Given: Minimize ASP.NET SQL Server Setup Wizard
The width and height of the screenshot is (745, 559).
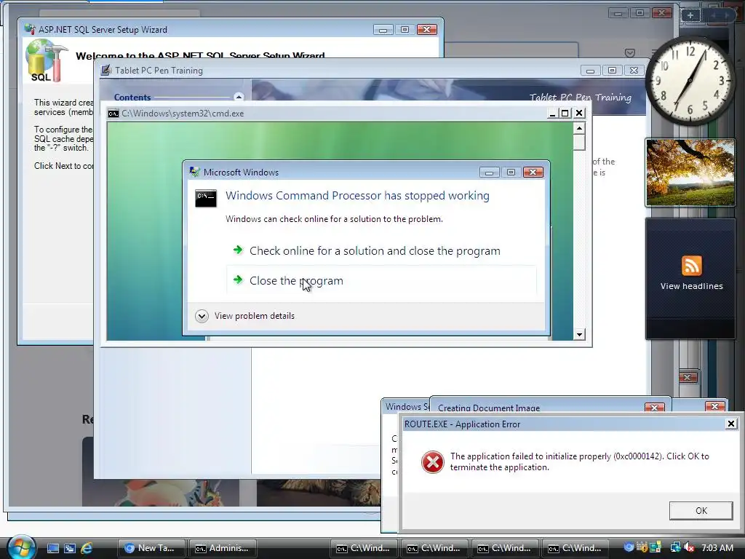Looking at the screenshot, I should [383, 29].
